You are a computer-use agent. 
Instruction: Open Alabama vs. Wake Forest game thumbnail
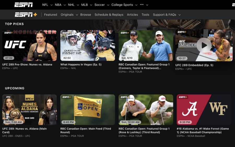click(204, 110)
